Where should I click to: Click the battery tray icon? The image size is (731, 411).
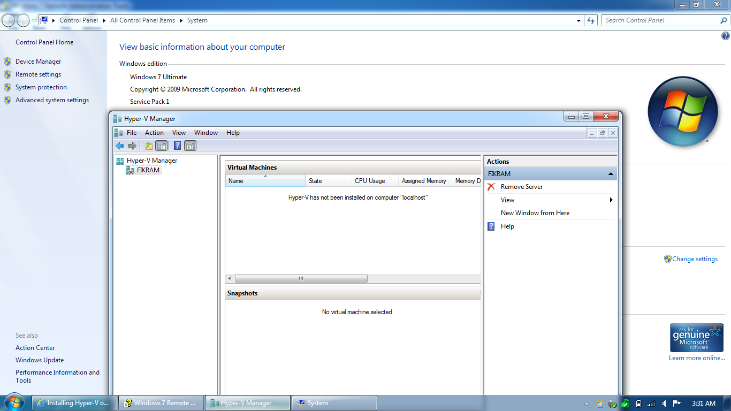click(638, 404)
